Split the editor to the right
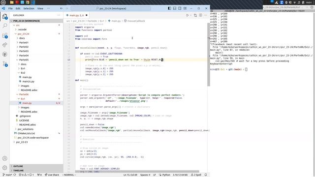 click(200, 15)
